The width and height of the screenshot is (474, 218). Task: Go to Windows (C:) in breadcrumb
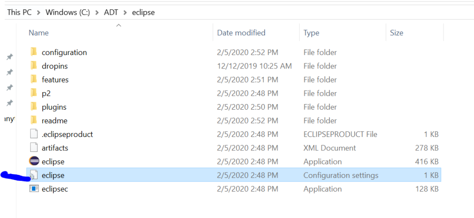pyautogui.click(x=68, y=12)
